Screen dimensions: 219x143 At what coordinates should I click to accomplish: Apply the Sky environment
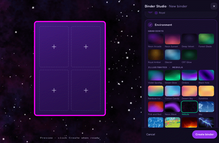(206, 107)
